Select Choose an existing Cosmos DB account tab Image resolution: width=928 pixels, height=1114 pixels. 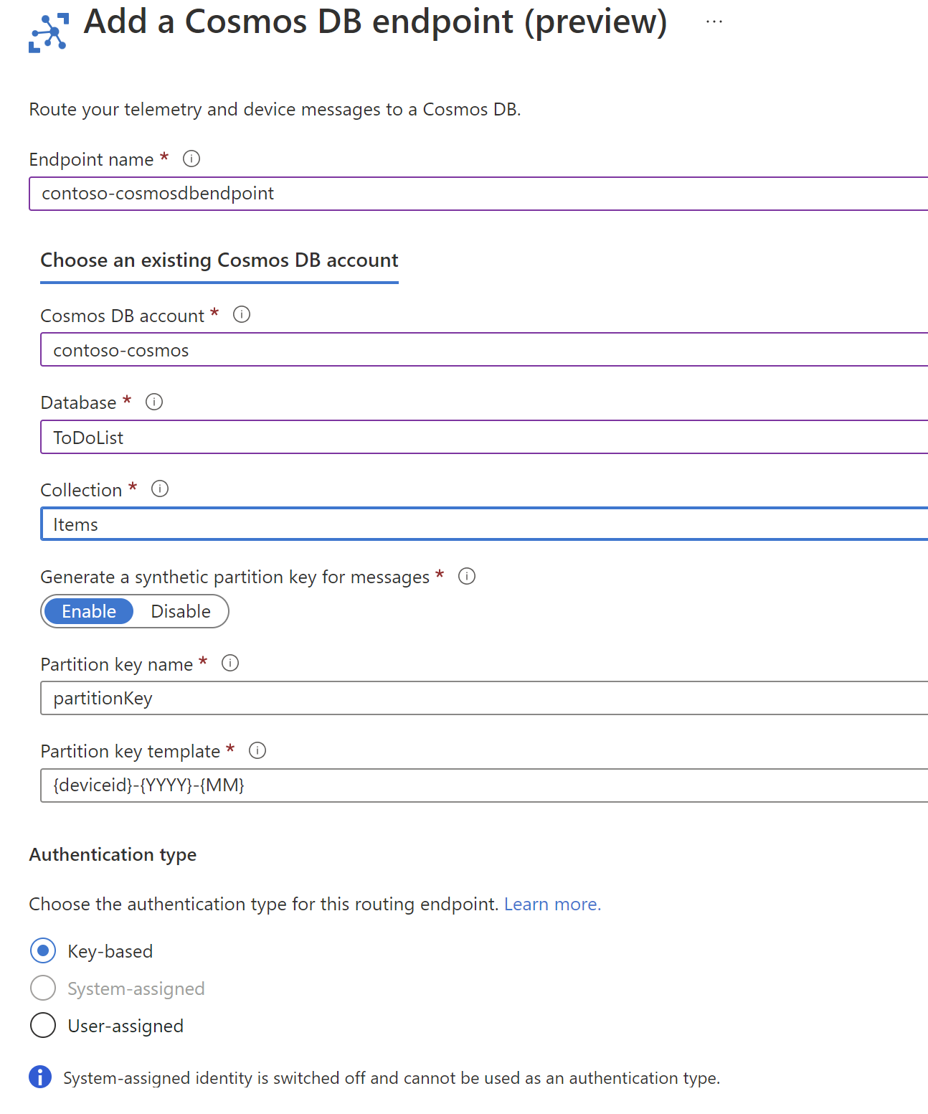click(219, 260)
